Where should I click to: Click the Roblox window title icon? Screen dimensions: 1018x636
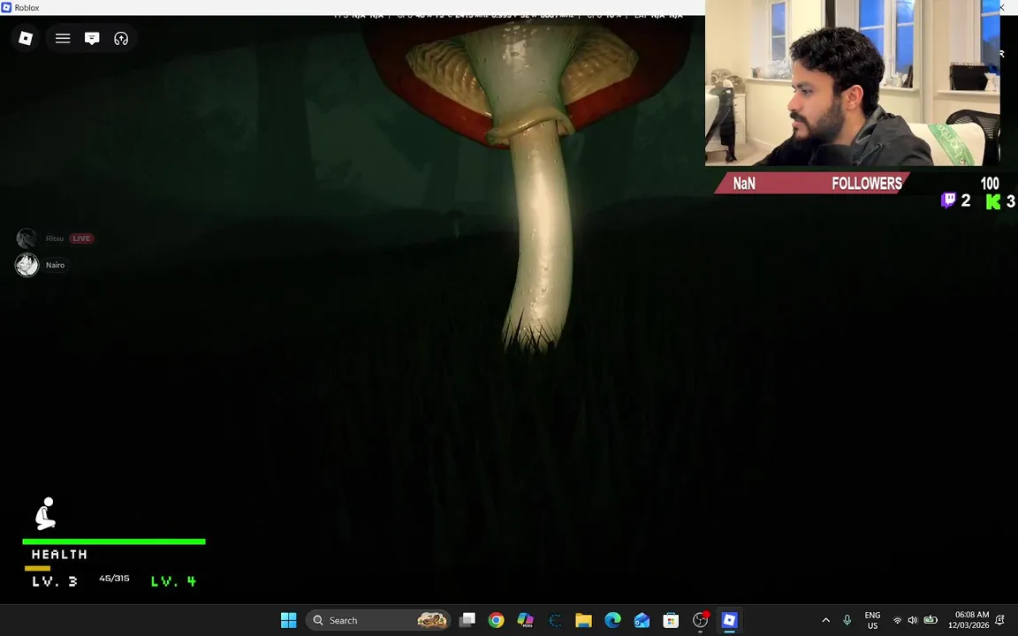pos(6,7)
